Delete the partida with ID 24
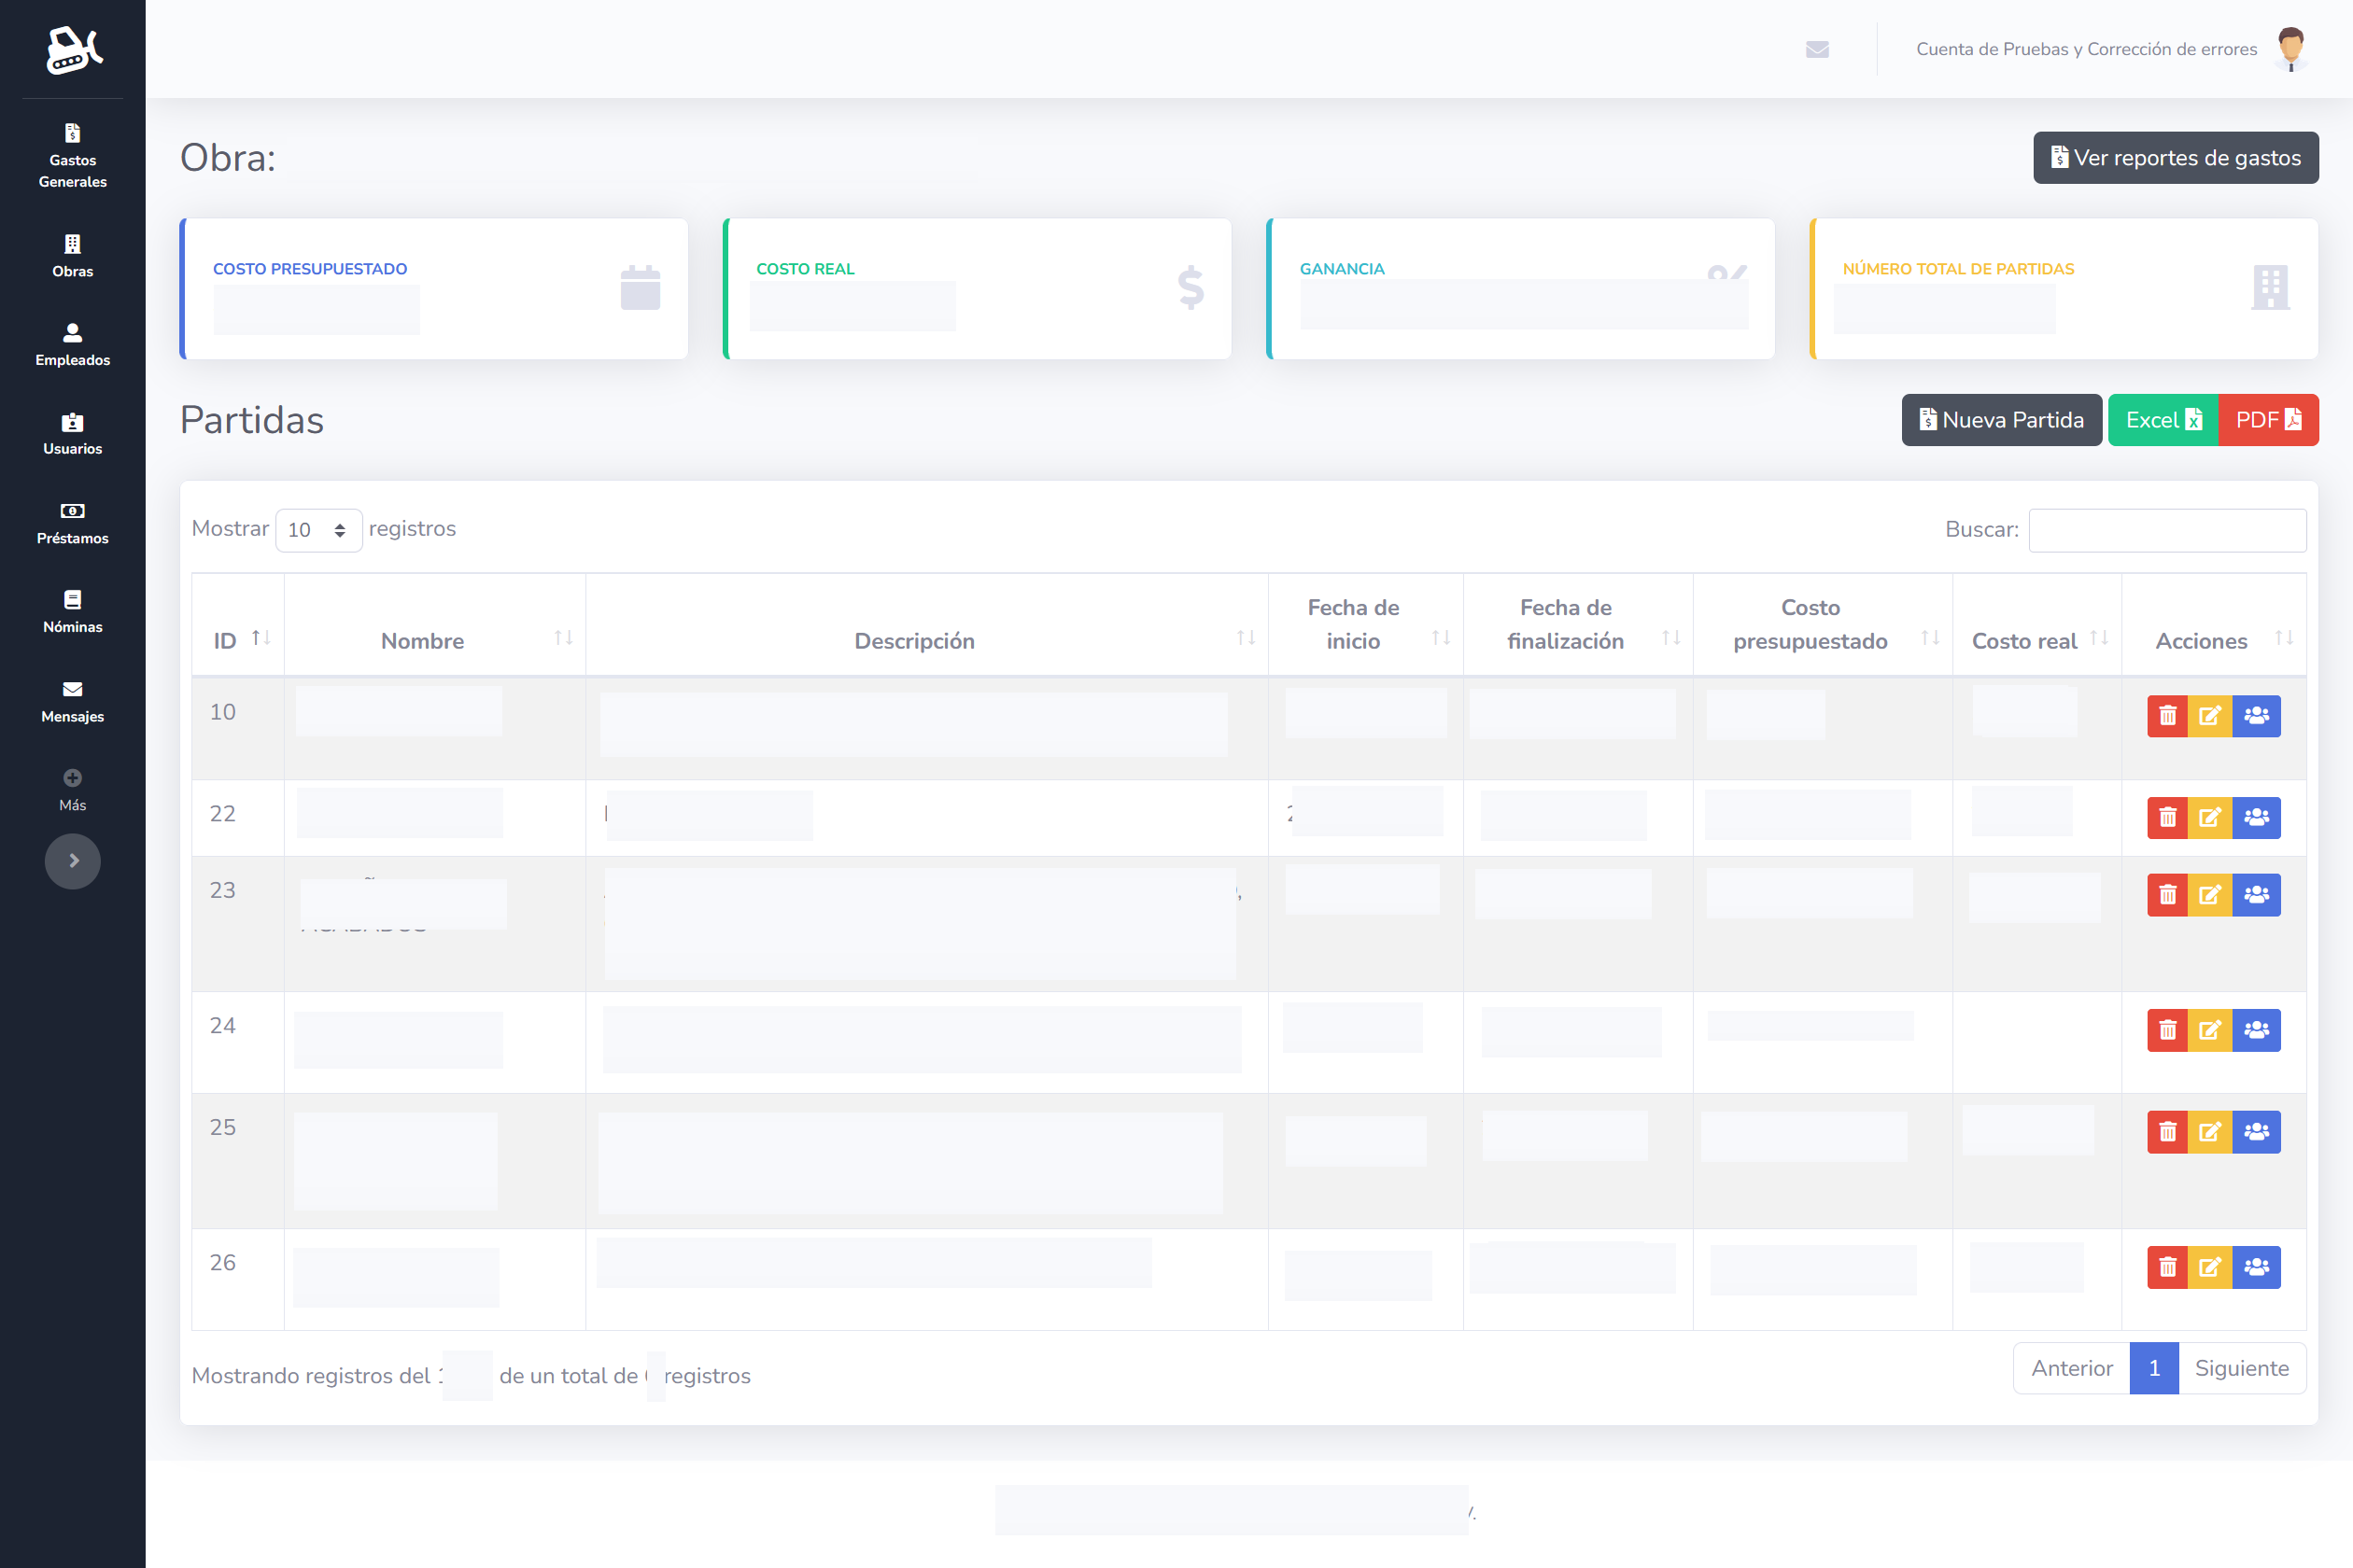This screenshot has width=2353, height=1568. tap(2168, 1030)
